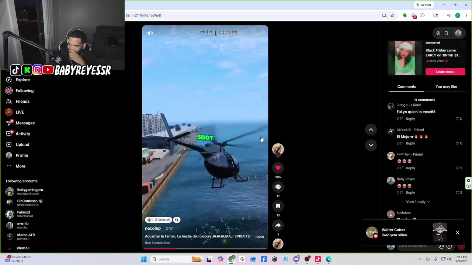Viewport: 472px width, 265px height.
Task: Open Following in the TikTok sidebar
Action: click(x=24, y=91)
